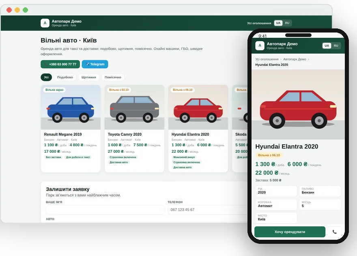Viewport: 357px width, 256px height.
Task: Switch desktop site language to UA
Action: (278, 23)
